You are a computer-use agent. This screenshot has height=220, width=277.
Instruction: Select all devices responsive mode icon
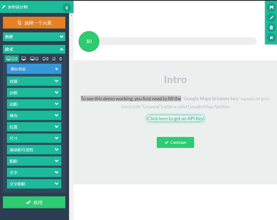point(12,59)
